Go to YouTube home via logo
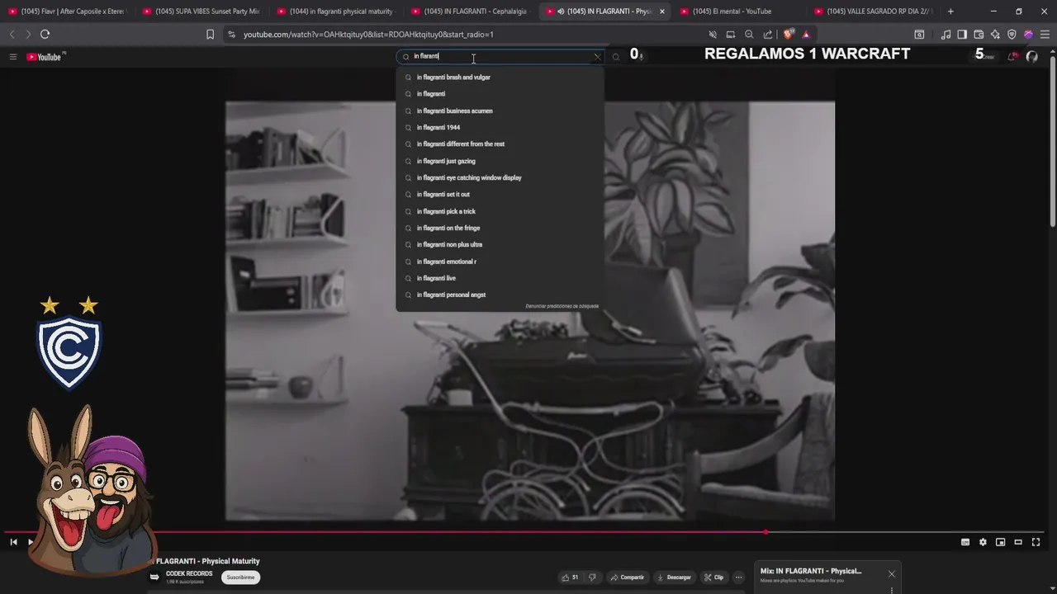 point(45,57)
